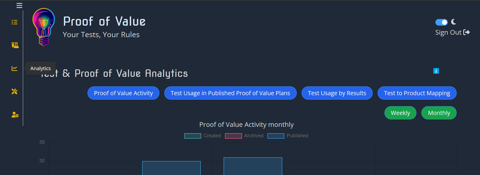Toggle the light/dark mode switch
The width and height of the screenshot is (480, 175).
coord(441,22)
